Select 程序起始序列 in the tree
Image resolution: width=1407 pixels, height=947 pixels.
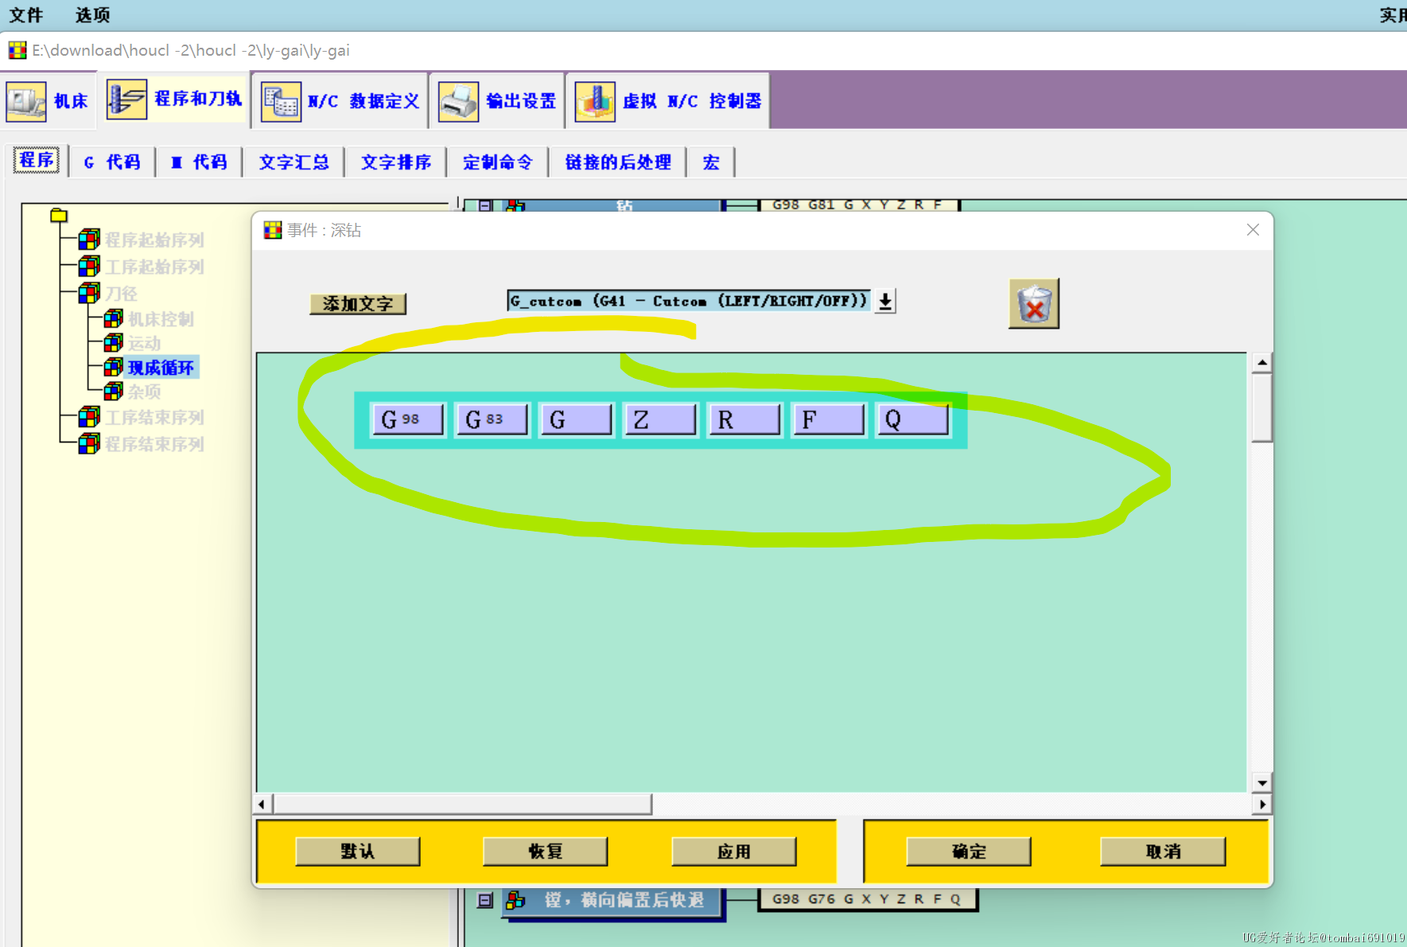[154, 240]
